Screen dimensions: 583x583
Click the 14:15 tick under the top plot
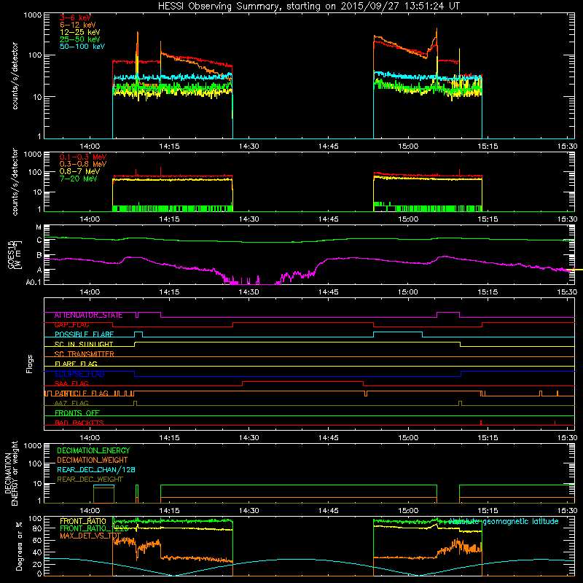(x=169, y=146)
